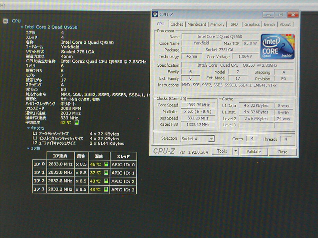Click the Multiplier value x 6.0

(x=198, y=112)
